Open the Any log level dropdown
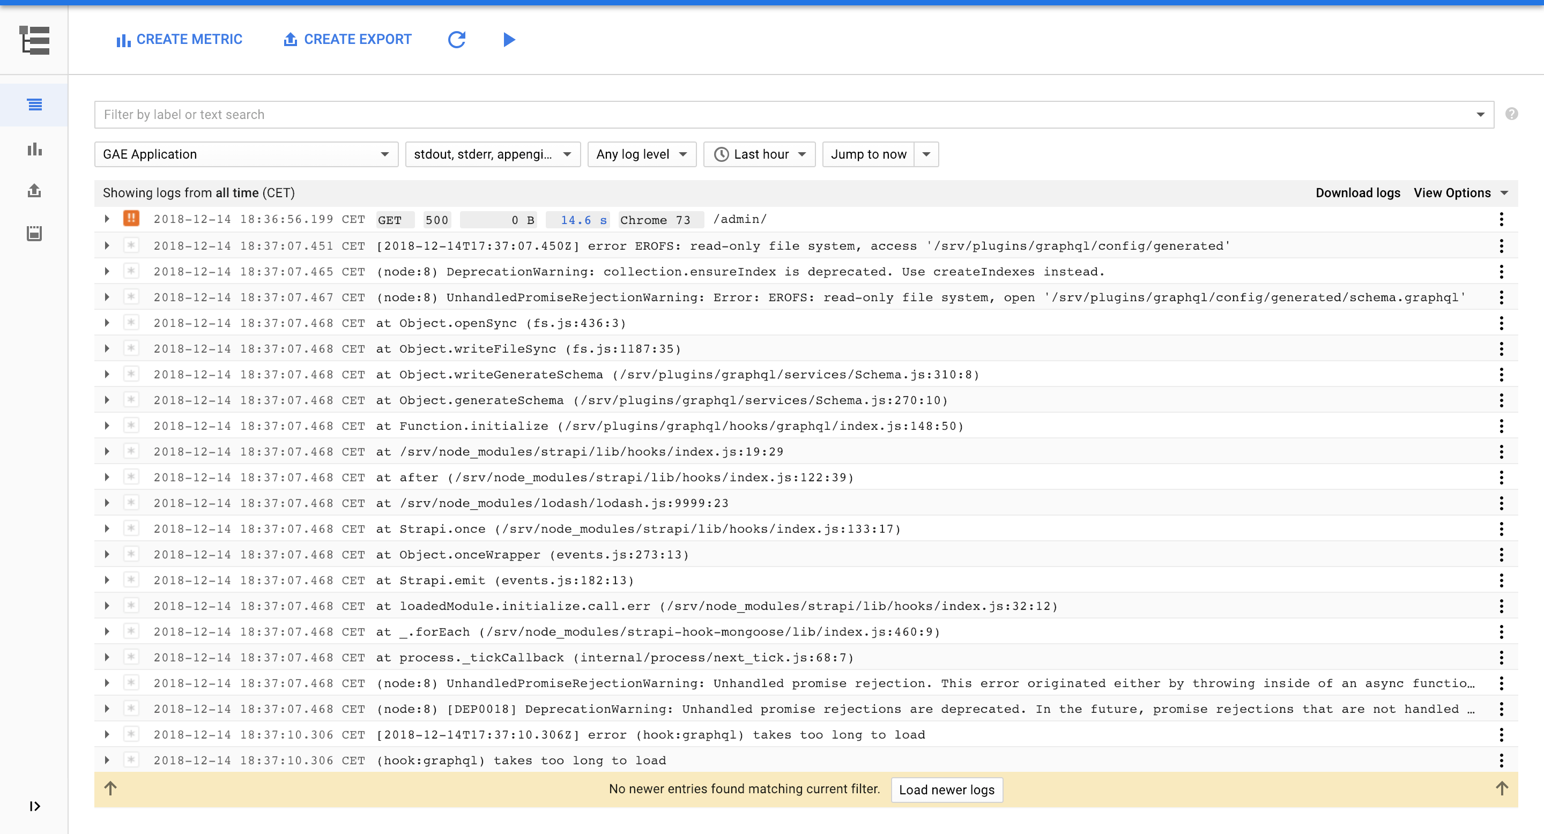The image size is (1544, 834). coord(641,154)
